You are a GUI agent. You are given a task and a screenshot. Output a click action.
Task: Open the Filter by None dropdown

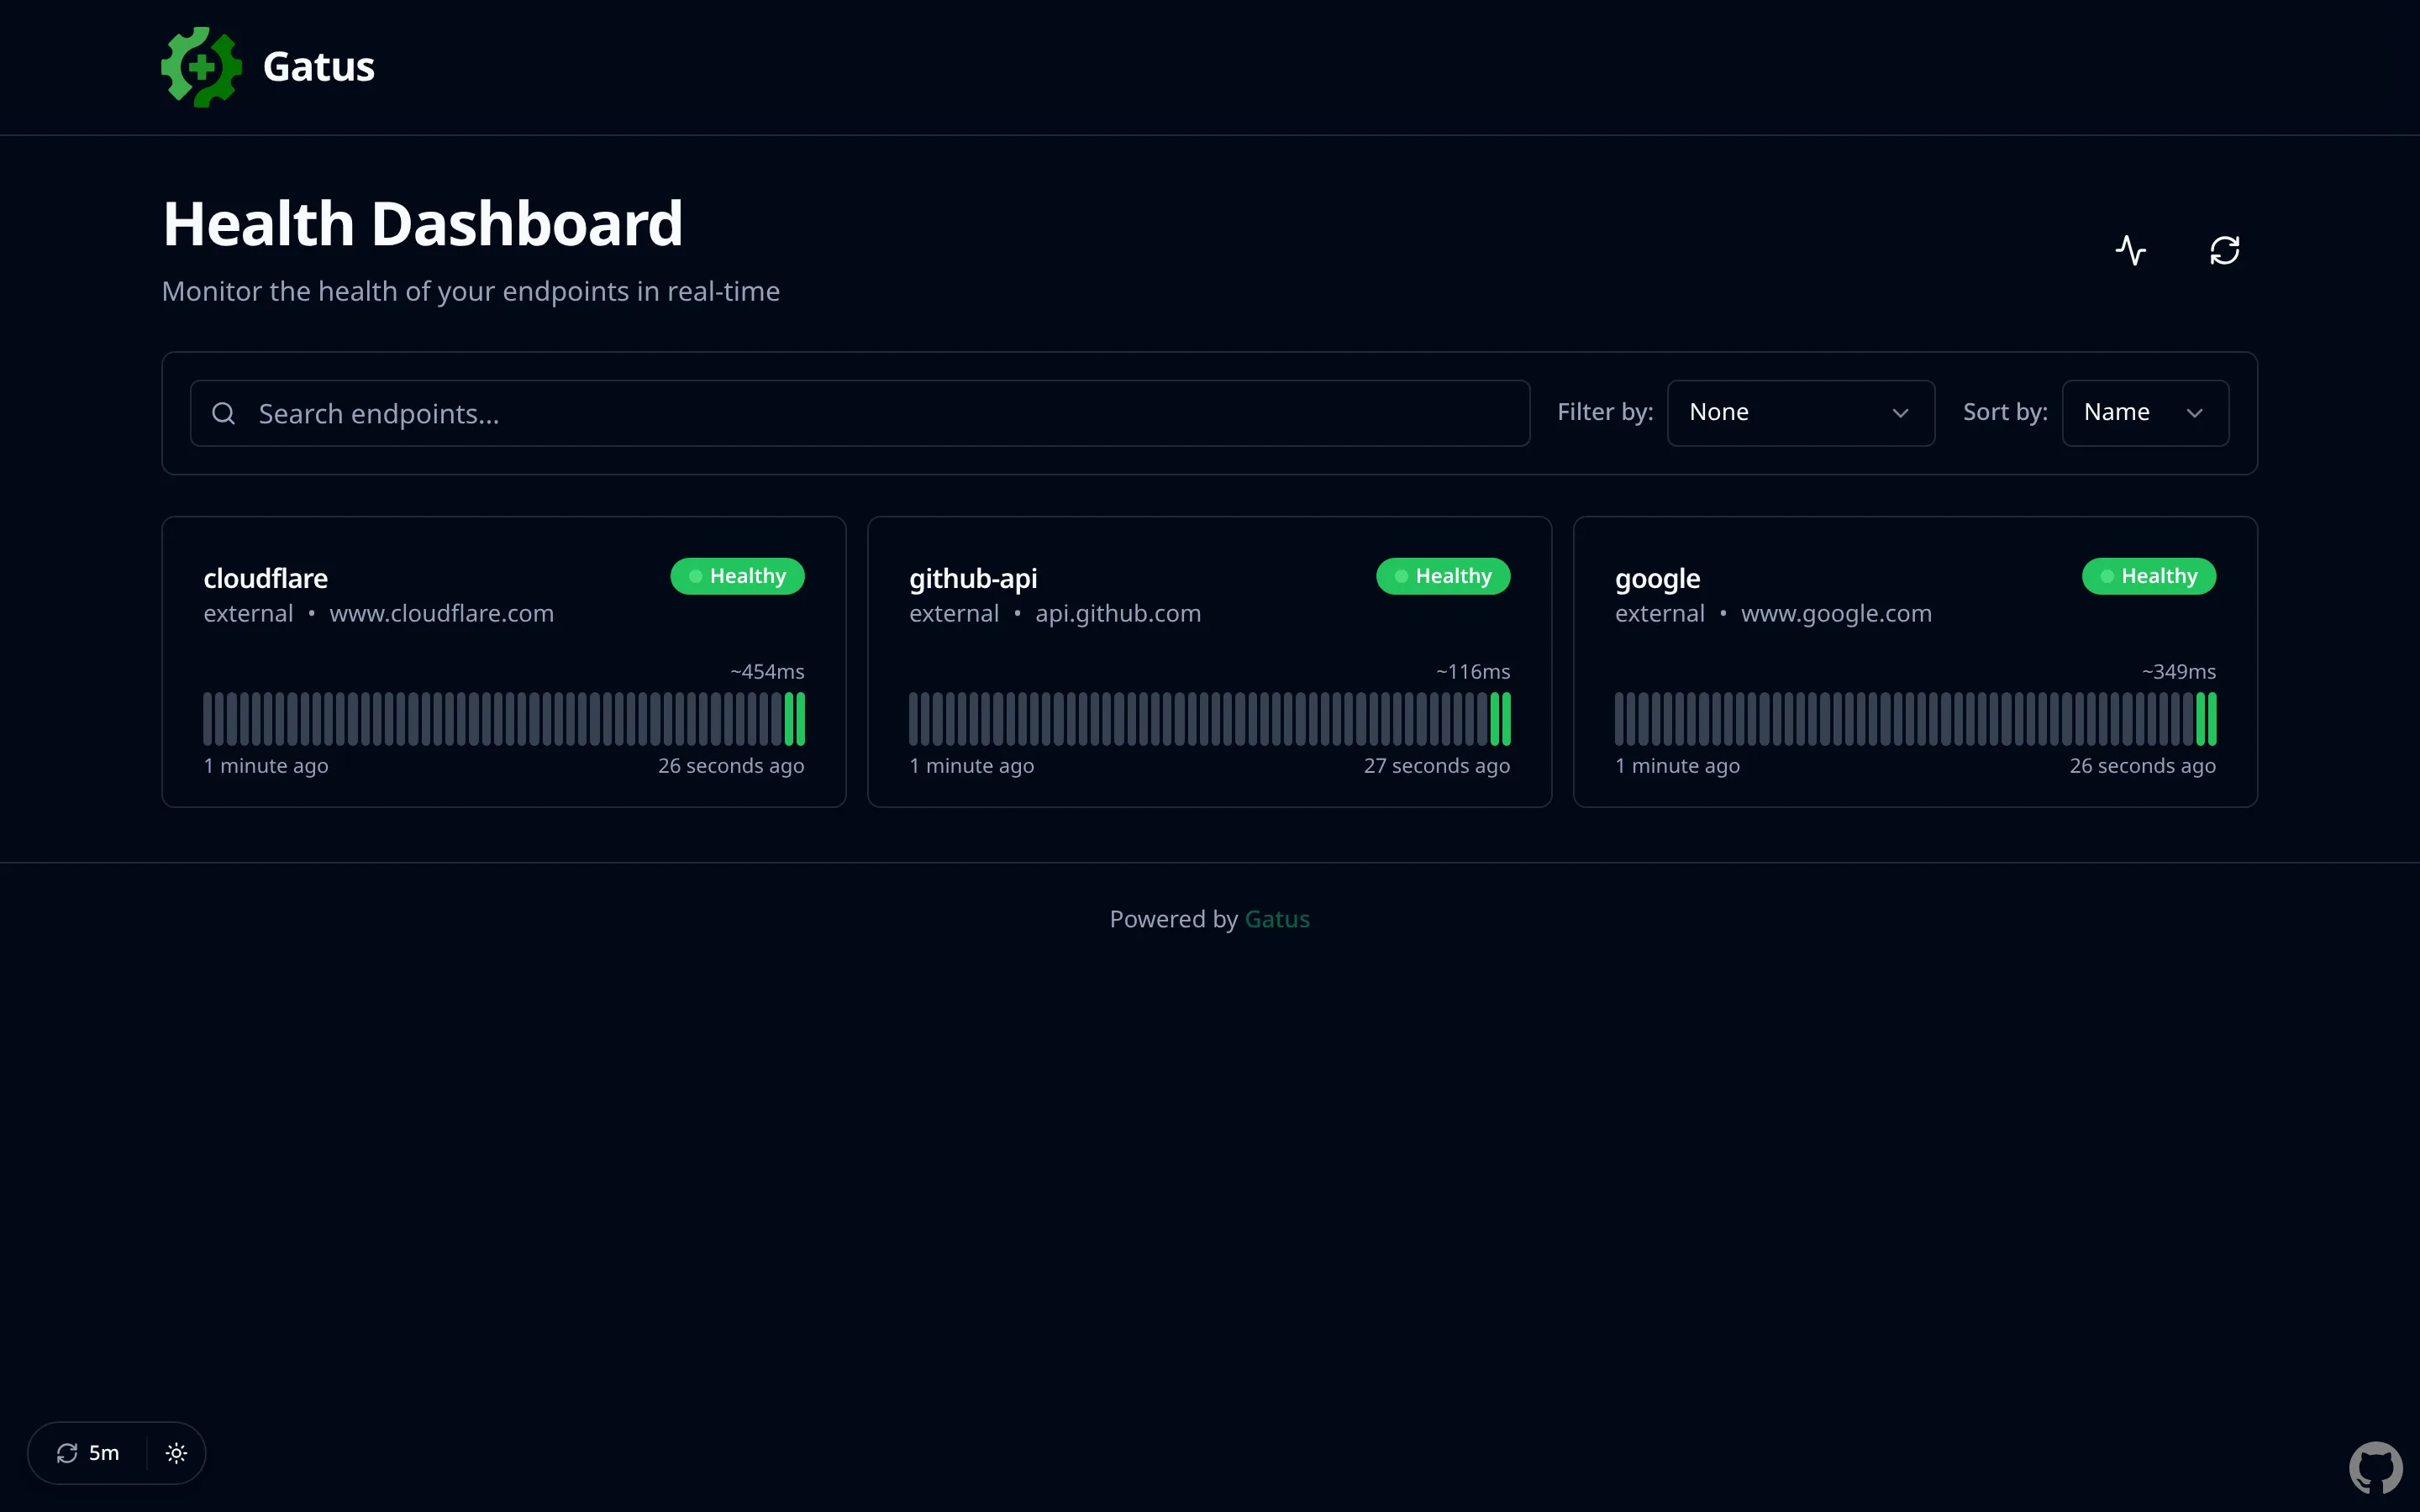tap(1800, 413)
